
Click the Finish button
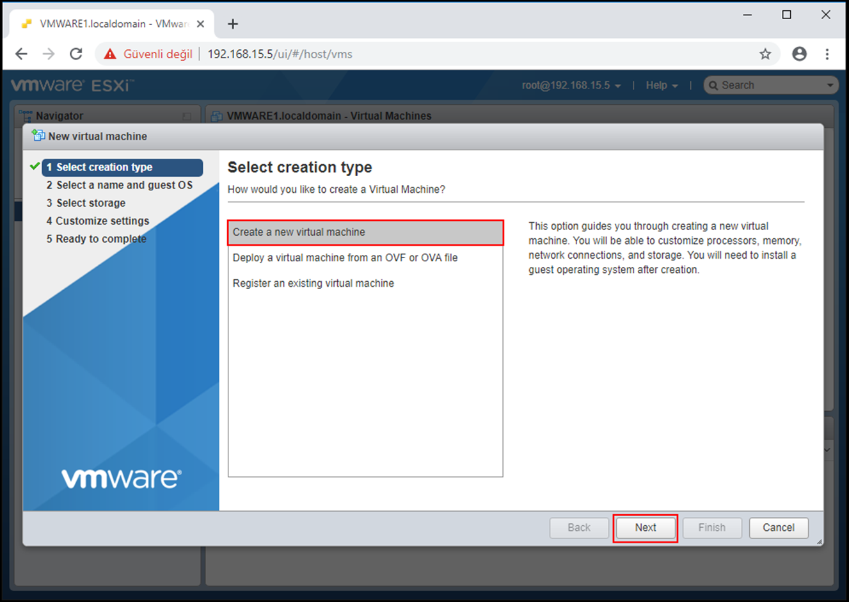point(712,528)
